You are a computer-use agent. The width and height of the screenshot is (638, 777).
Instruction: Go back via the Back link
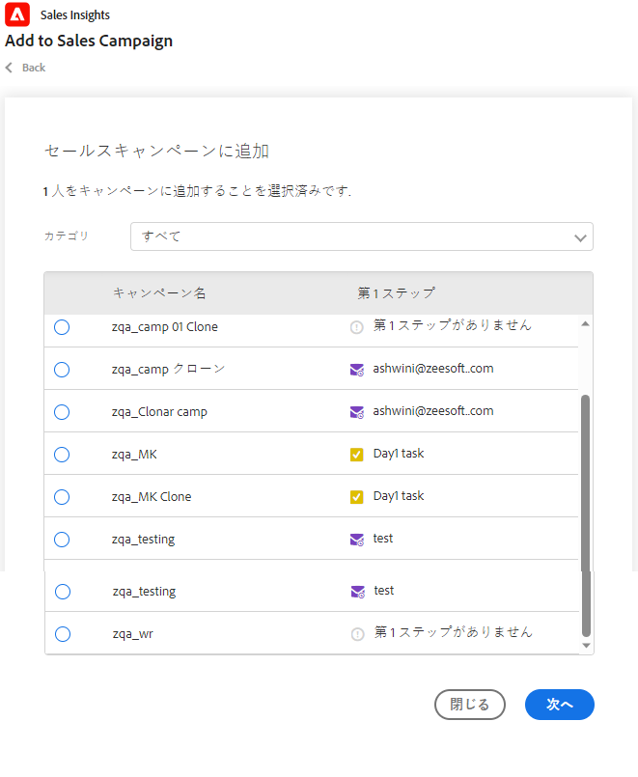click(x=33, y=68)
